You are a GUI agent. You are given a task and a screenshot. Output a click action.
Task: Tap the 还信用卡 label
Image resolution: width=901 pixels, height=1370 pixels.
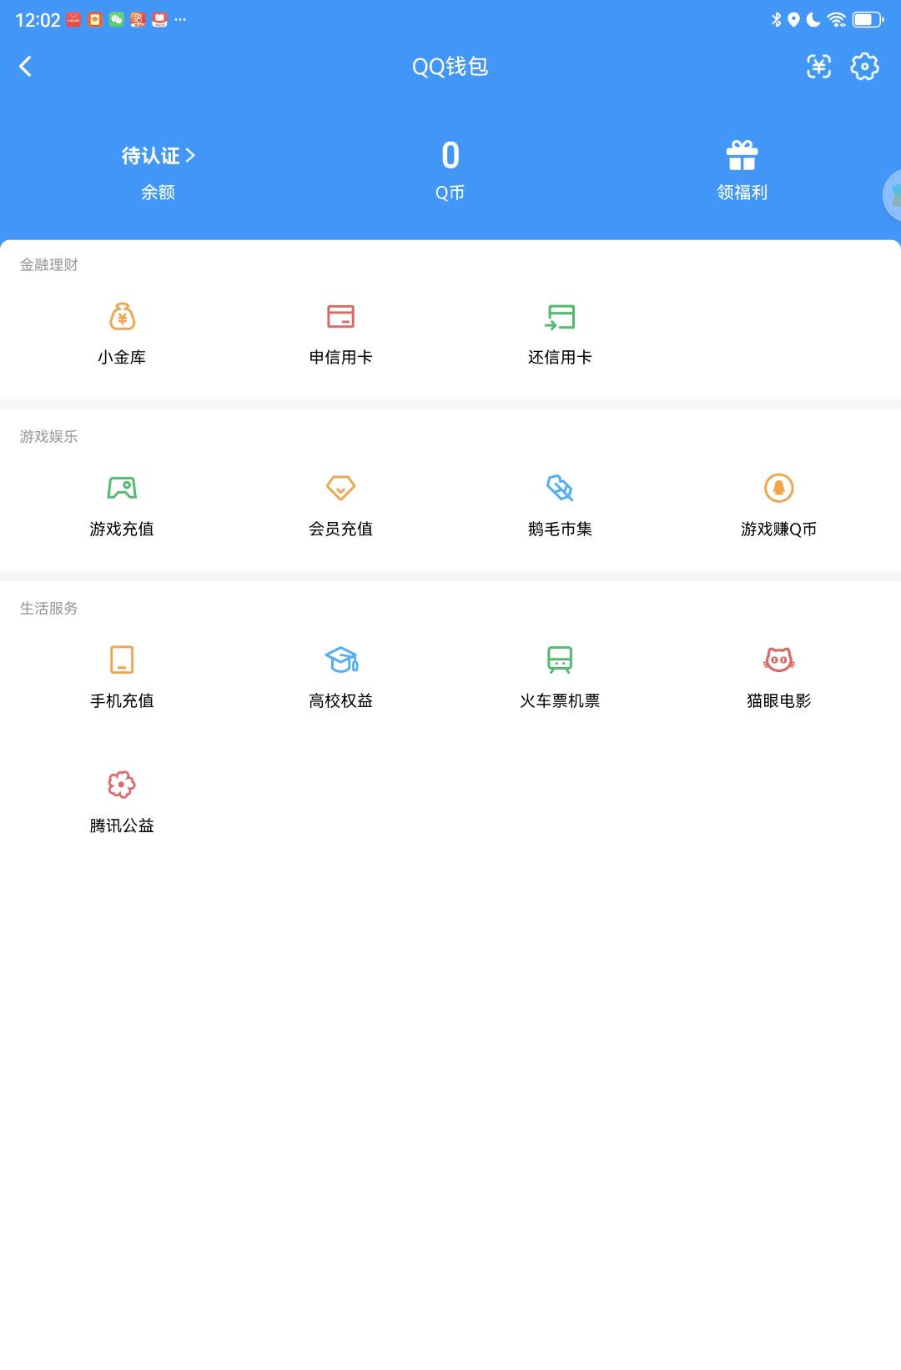(x=560, y=358)
